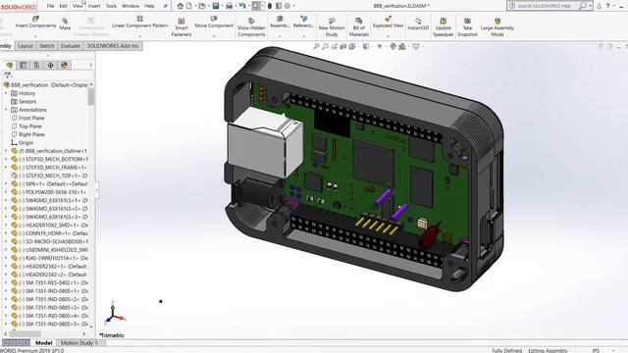Viewport: 628px width, 353px height.
Task: Open View Settings monitor icon
Action: [416, 46]
